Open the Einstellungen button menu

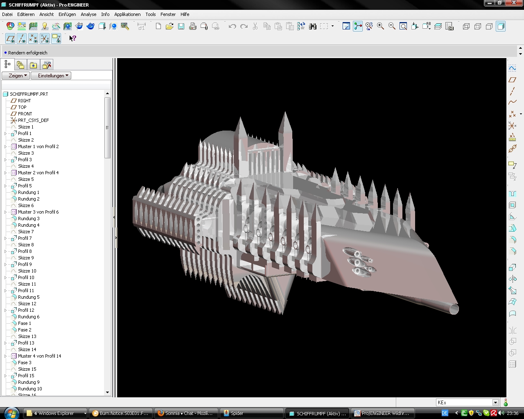pos(51,76)
